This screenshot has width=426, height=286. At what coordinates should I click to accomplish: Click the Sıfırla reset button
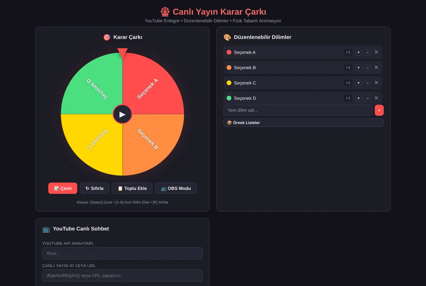[x=94, y=188]
